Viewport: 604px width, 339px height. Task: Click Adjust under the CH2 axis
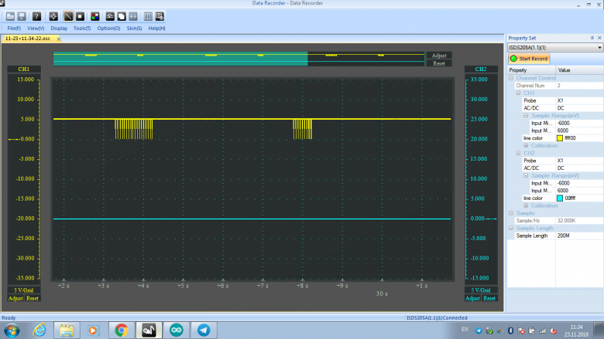tap(472, 298)
